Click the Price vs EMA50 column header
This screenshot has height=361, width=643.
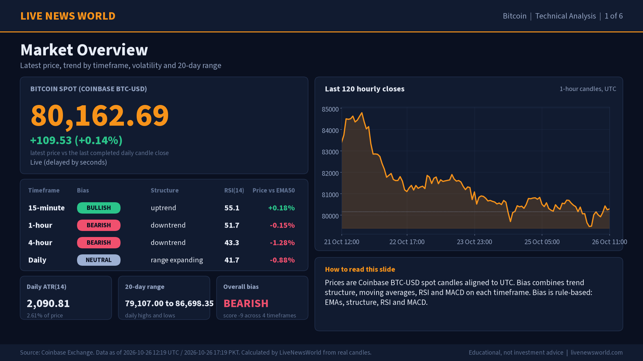(274, 191)
